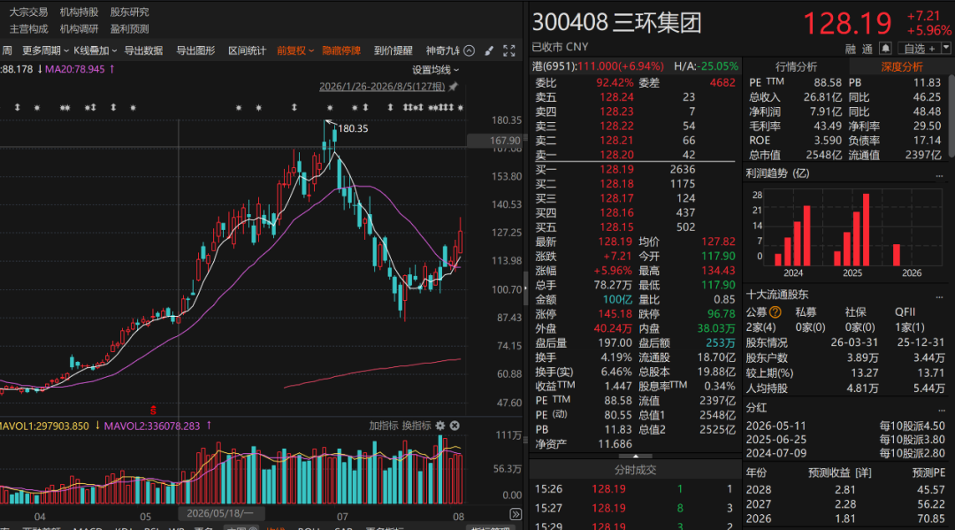Open 主营构成 menu item

(x=28, y=28)
